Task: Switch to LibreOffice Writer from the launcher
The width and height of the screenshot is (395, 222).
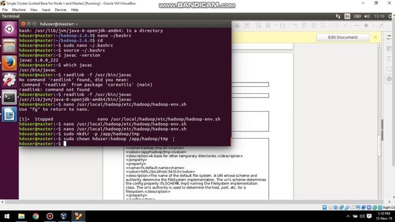Action: point(9,114)
